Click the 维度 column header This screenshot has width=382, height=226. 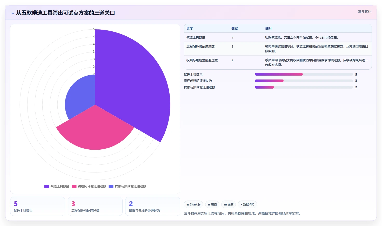click(x=190, y=29)
